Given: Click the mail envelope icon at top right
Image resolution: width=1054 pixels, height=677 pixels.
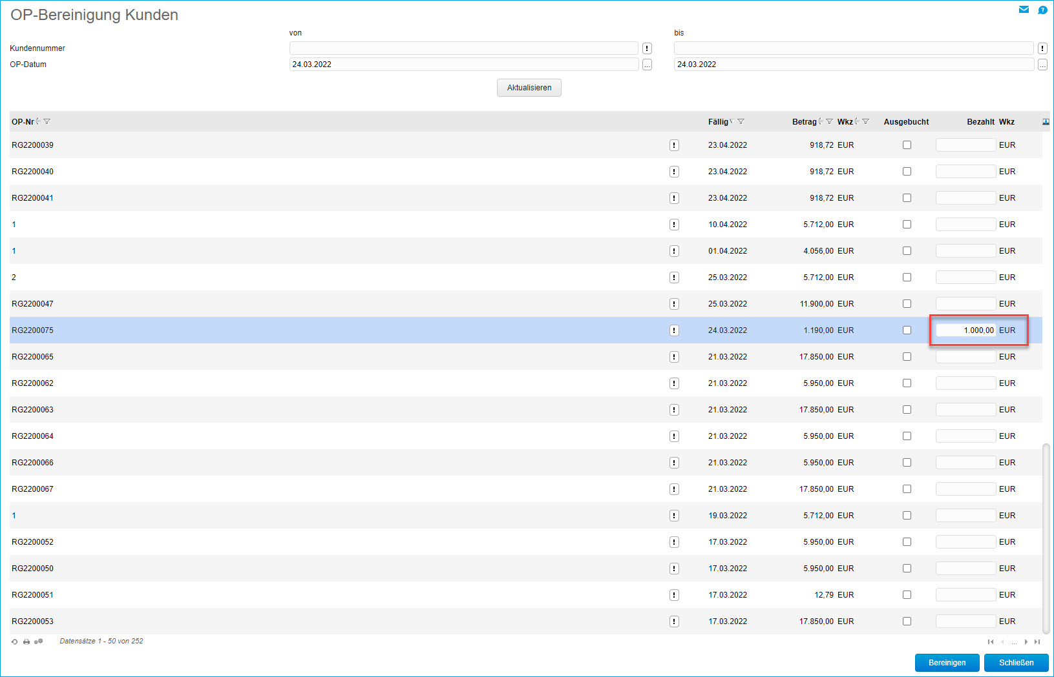Looking at the screenshot, I should coord(1024,10).
